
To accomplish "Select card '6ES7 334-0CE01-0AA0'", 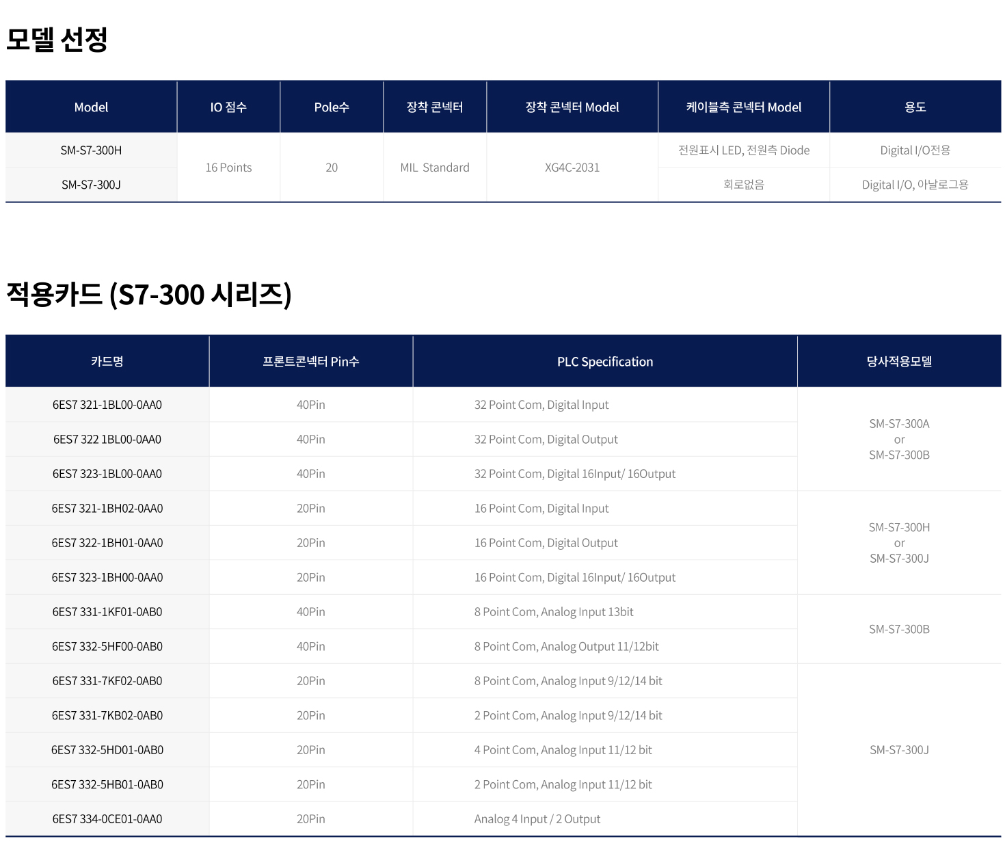I will coord(107,819).
